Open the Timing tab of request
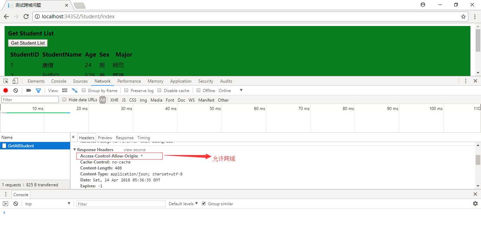 (144, 137)
